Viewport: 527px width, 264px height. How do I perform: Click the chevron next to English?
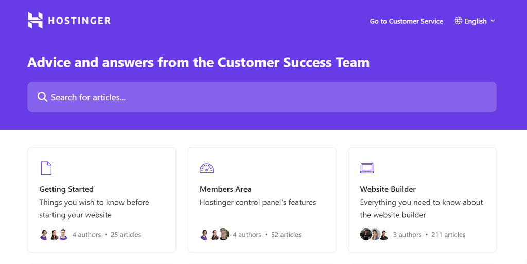(x=493, y=21)
